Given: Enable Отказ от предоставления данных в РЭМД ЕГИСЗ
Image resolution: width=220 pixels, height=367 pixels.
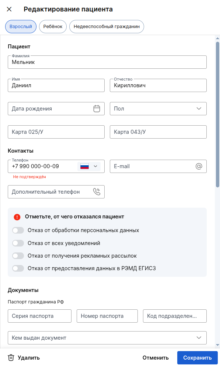Looking at the screenshot, I should [18, 268].
